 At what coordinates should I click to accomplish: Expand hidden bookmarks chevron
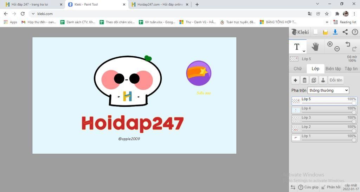click(327, 22)
